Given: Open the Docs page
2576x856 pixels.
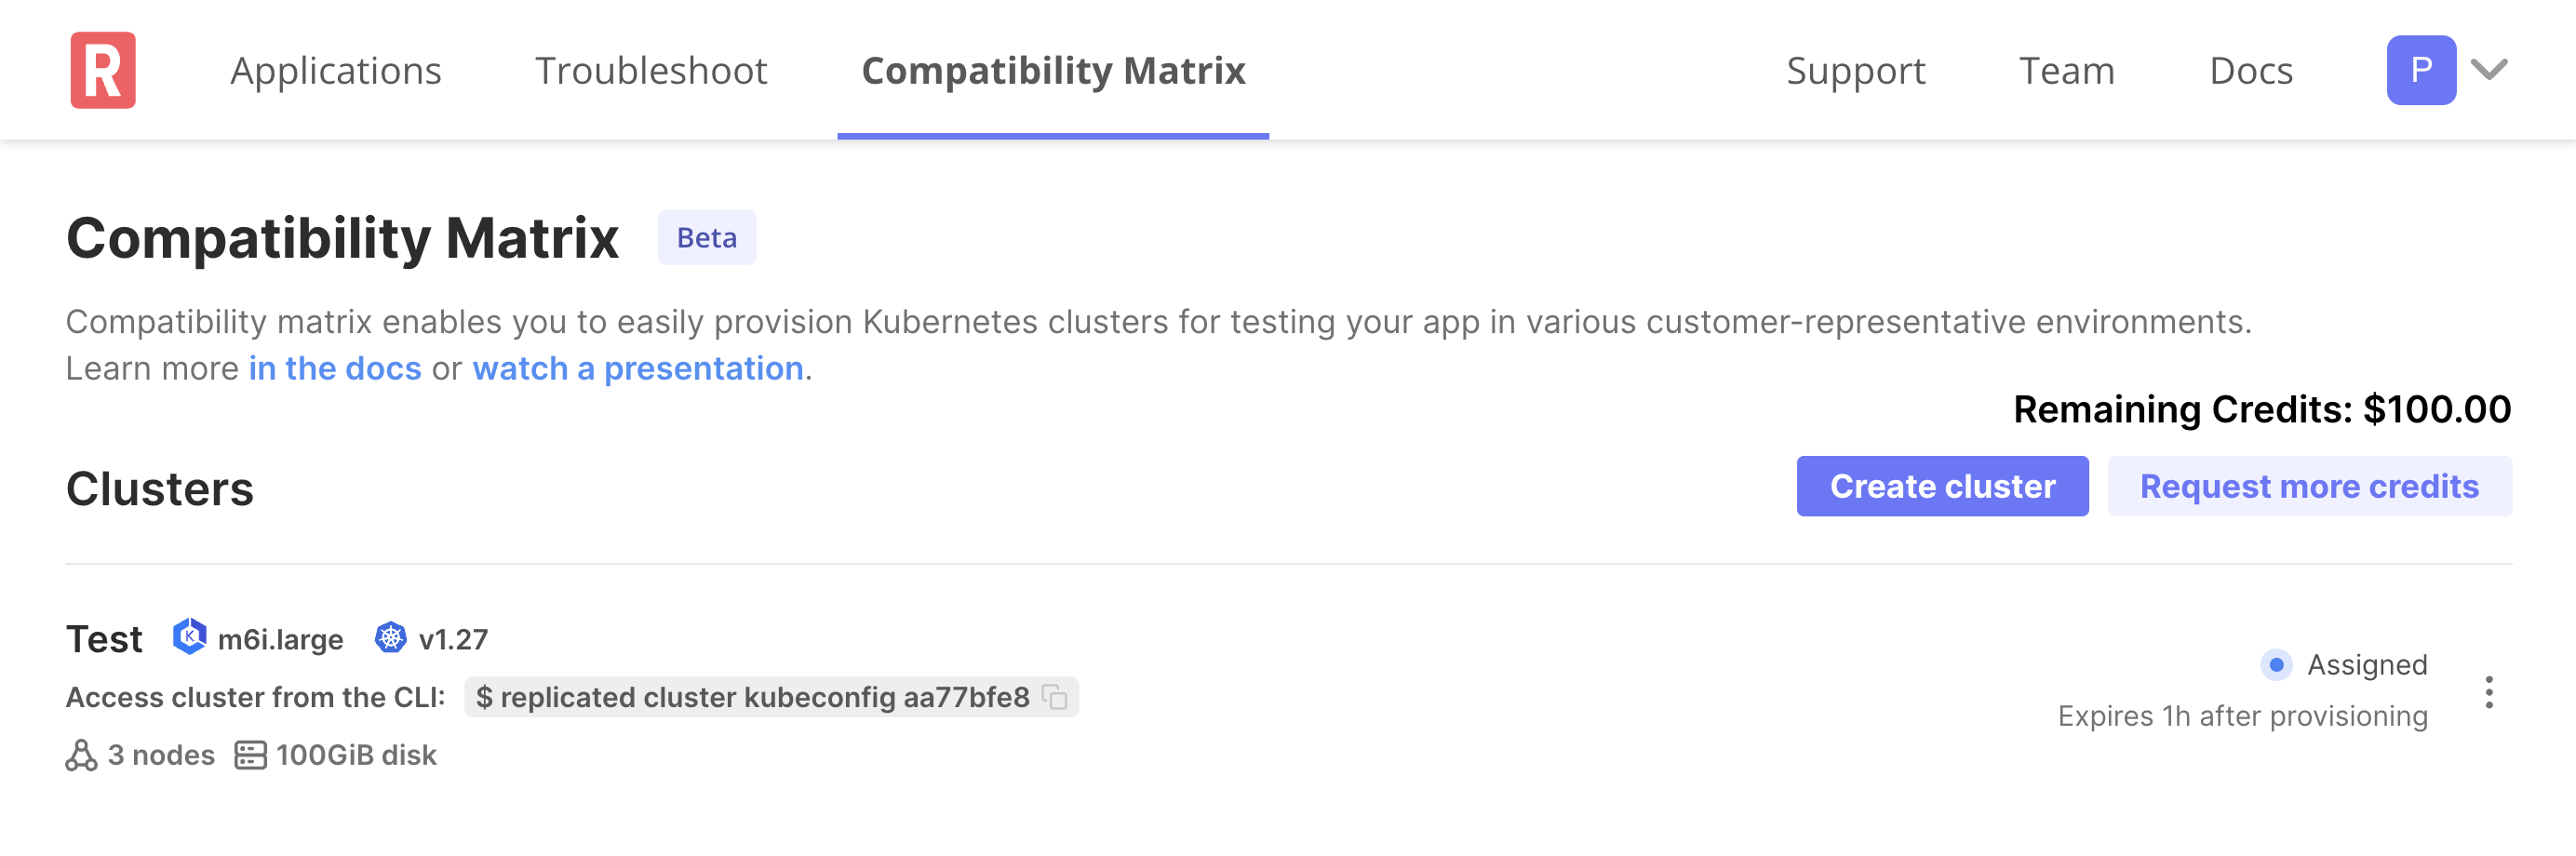Looking at the screenshot, I should pyautogui.click(x=2250, y=71).
